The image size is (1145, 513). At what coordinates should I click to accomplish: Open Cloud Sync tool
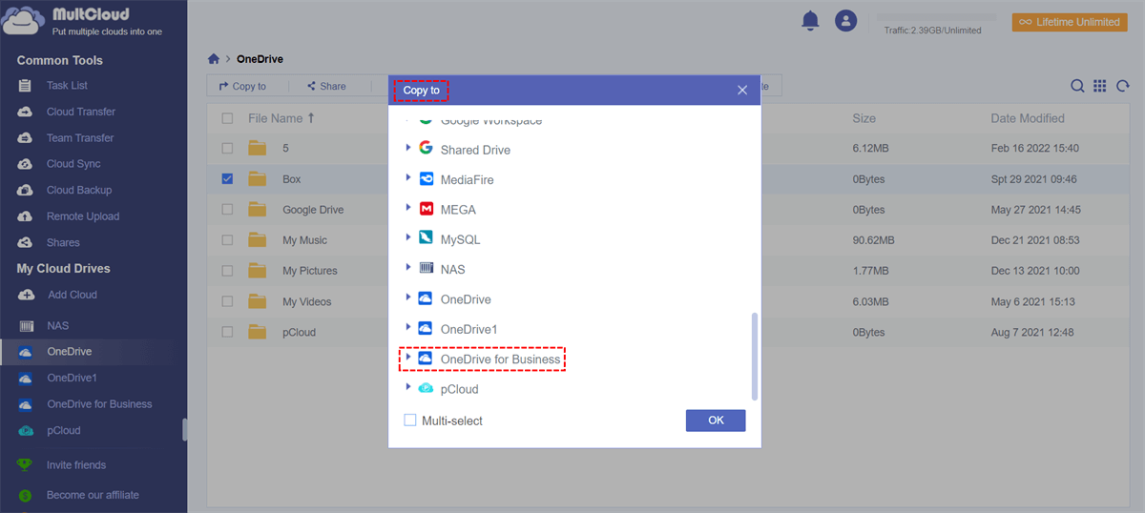(73, 164)
